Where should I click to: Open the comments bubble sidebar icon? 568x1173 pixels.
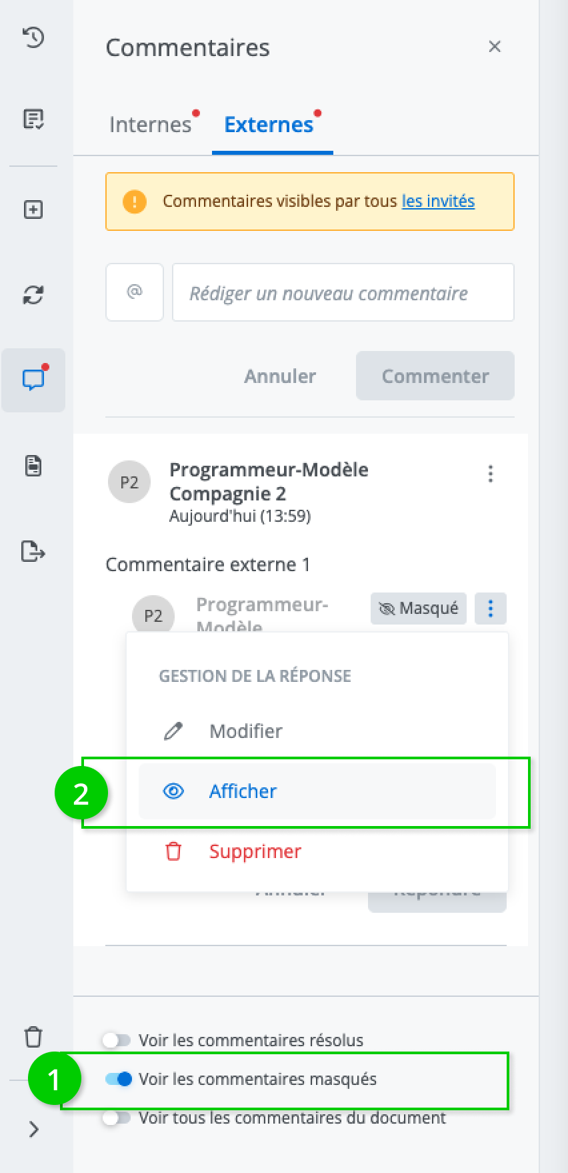pyautogui.click(x=33, y=380)
